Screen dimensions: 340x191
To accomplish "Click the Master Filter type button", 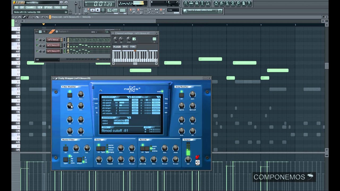I will coord(65,160).
